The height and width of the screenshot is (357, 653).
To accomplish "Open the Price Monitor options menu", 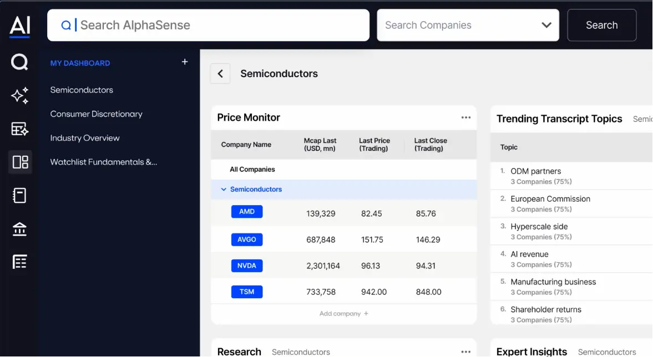I will [466, 117].
